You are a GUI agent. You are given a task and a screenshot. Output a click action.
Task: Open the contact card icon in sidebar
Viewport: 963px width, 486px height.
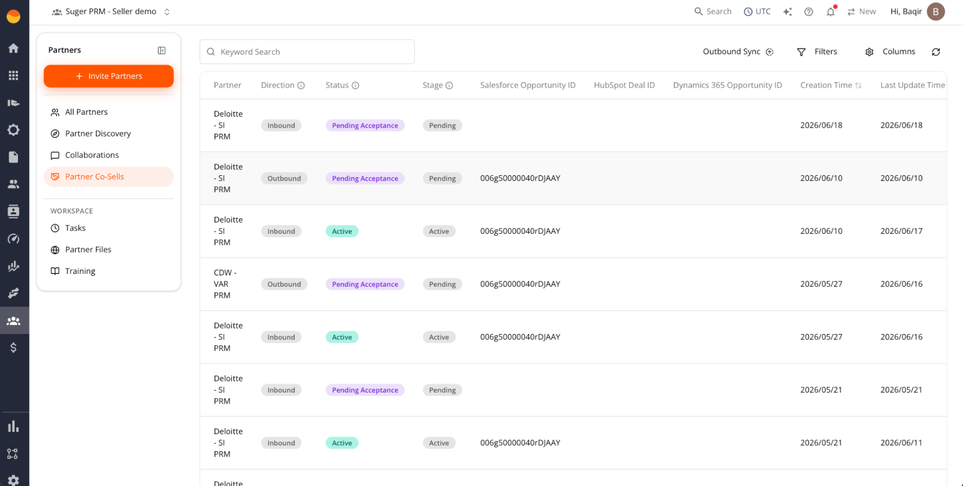pyautogui.click(x=14, y=212)
